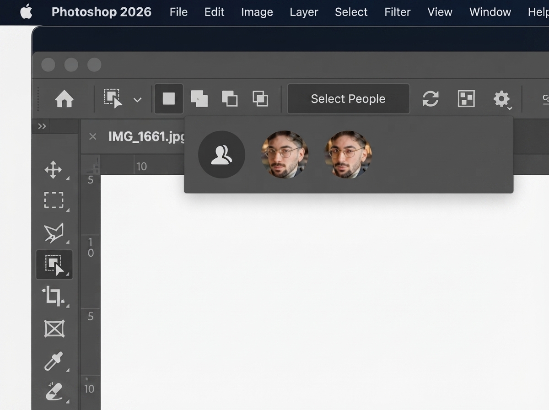Open the Select menu

point(351,12)
